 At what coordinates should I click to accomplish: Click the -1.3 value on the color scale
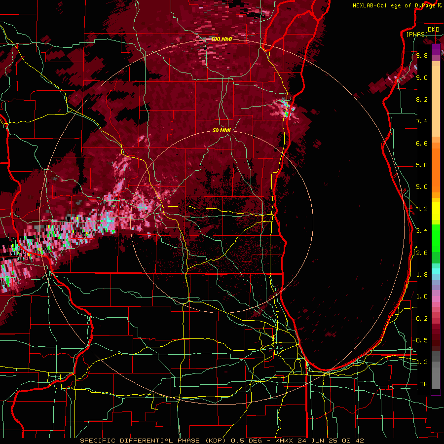pos(420,362)
